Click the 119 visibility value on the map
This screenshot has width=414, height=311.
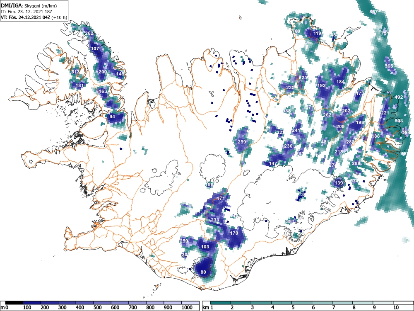(317, 33)
